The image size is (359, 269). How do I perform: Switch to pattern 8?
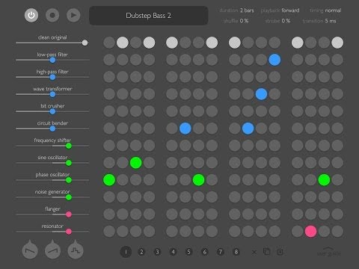[236, 252]
